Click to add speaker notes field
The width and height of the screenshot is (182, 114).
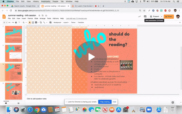click(x=37, y=99)
